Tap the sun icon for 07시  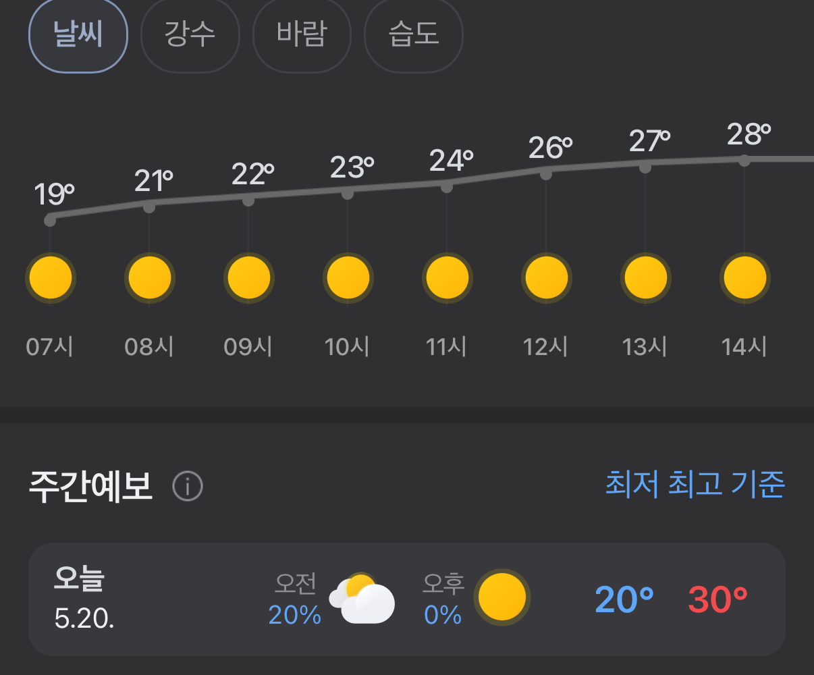point(51,277)
